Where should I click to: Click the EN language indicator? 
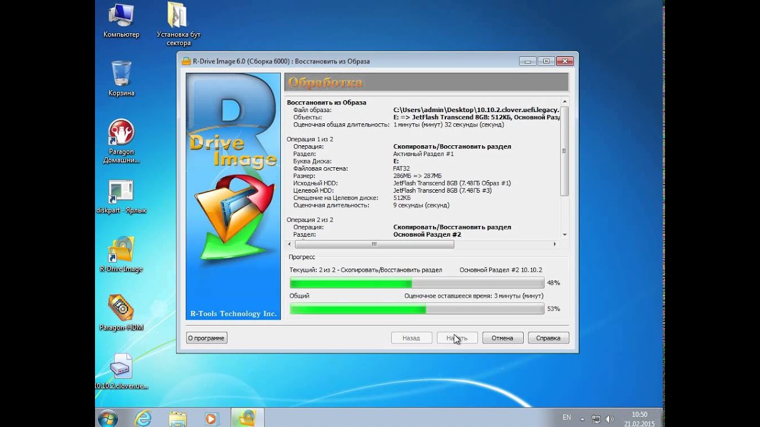tap(566, 418)
